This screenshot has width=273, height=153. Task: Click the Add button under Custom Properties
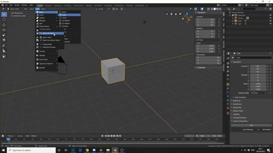[x=251, y=125]
